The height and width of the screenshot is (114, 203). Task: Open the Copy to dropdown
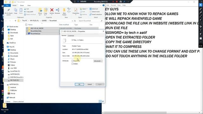click(x=46, y=12)
